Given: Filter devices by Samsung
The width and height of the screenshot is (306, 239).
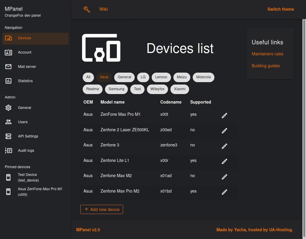Looking at the screenshot, I should click(x=116, y=89).
